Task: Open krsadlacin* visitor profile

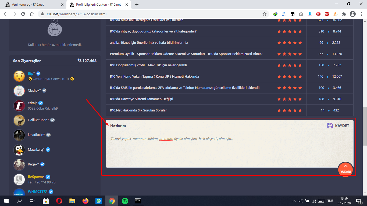Action: [x=36, y=135]
